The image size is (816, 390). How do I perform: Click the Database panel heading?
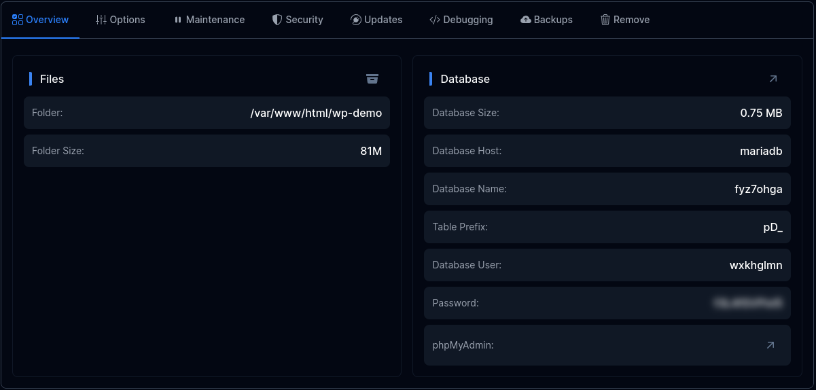(x=465, y=79)
